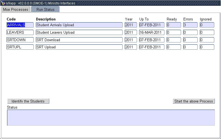This screenshot has width=221, height=139.
Task: Click the Description column header
Action: (46, 19)
